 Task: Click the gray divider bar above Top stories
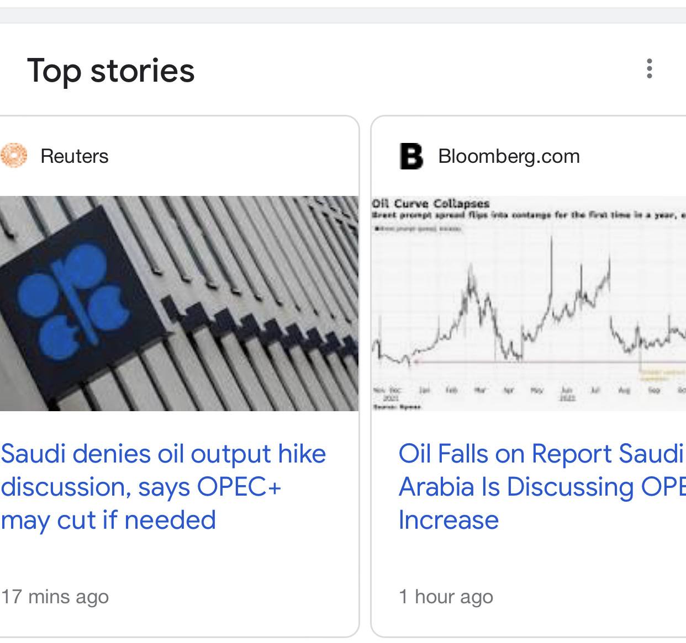pos(343,16)
